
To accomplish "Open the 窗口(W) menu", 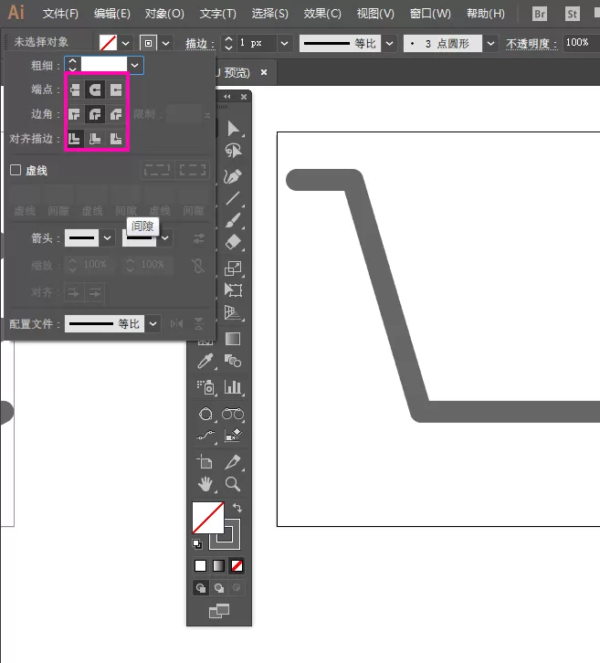I will click(x=430, y=14).
